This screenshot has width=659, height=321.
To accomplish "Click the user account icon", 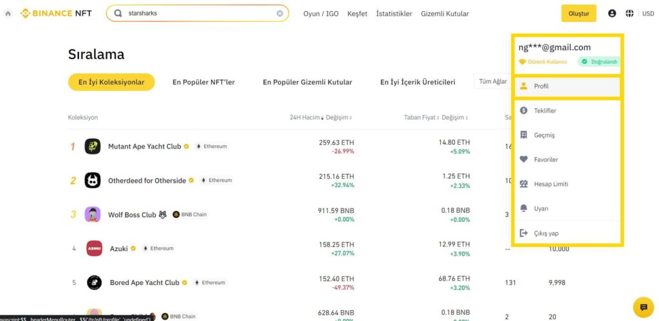I will [612, 14].
